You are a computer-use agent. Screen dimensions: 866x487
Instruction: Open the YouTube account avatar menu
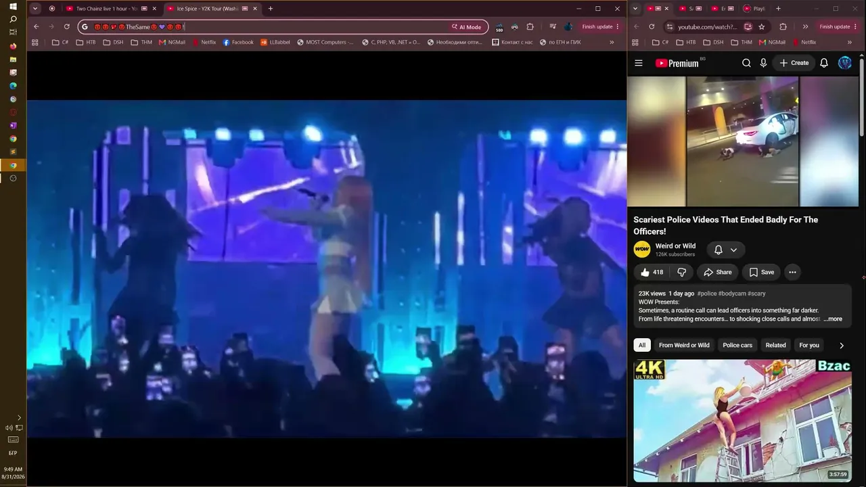(845, 63)
